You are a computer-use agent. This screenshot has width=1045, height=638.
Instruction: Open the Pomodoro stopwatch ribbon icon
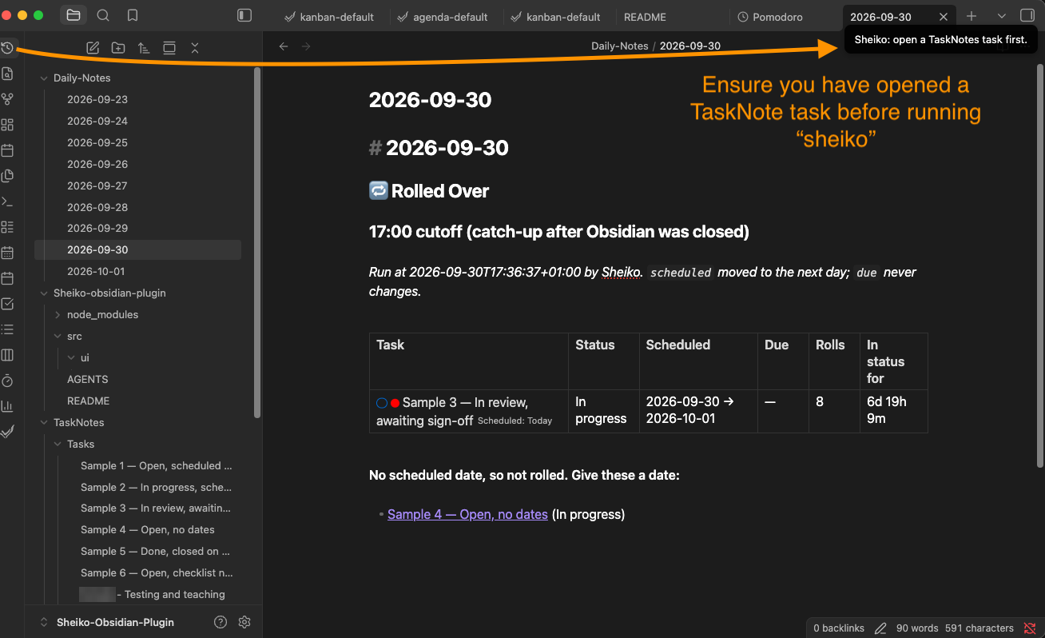click(7, 381)
